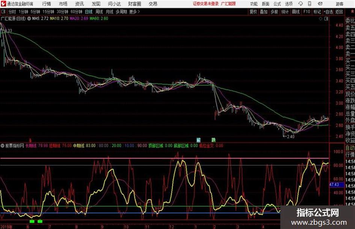Image resolution: width=355 pixels, height=229 pixels.
Task: Click the MA60: 2.60 indicator label
Action: coord(99,18)
